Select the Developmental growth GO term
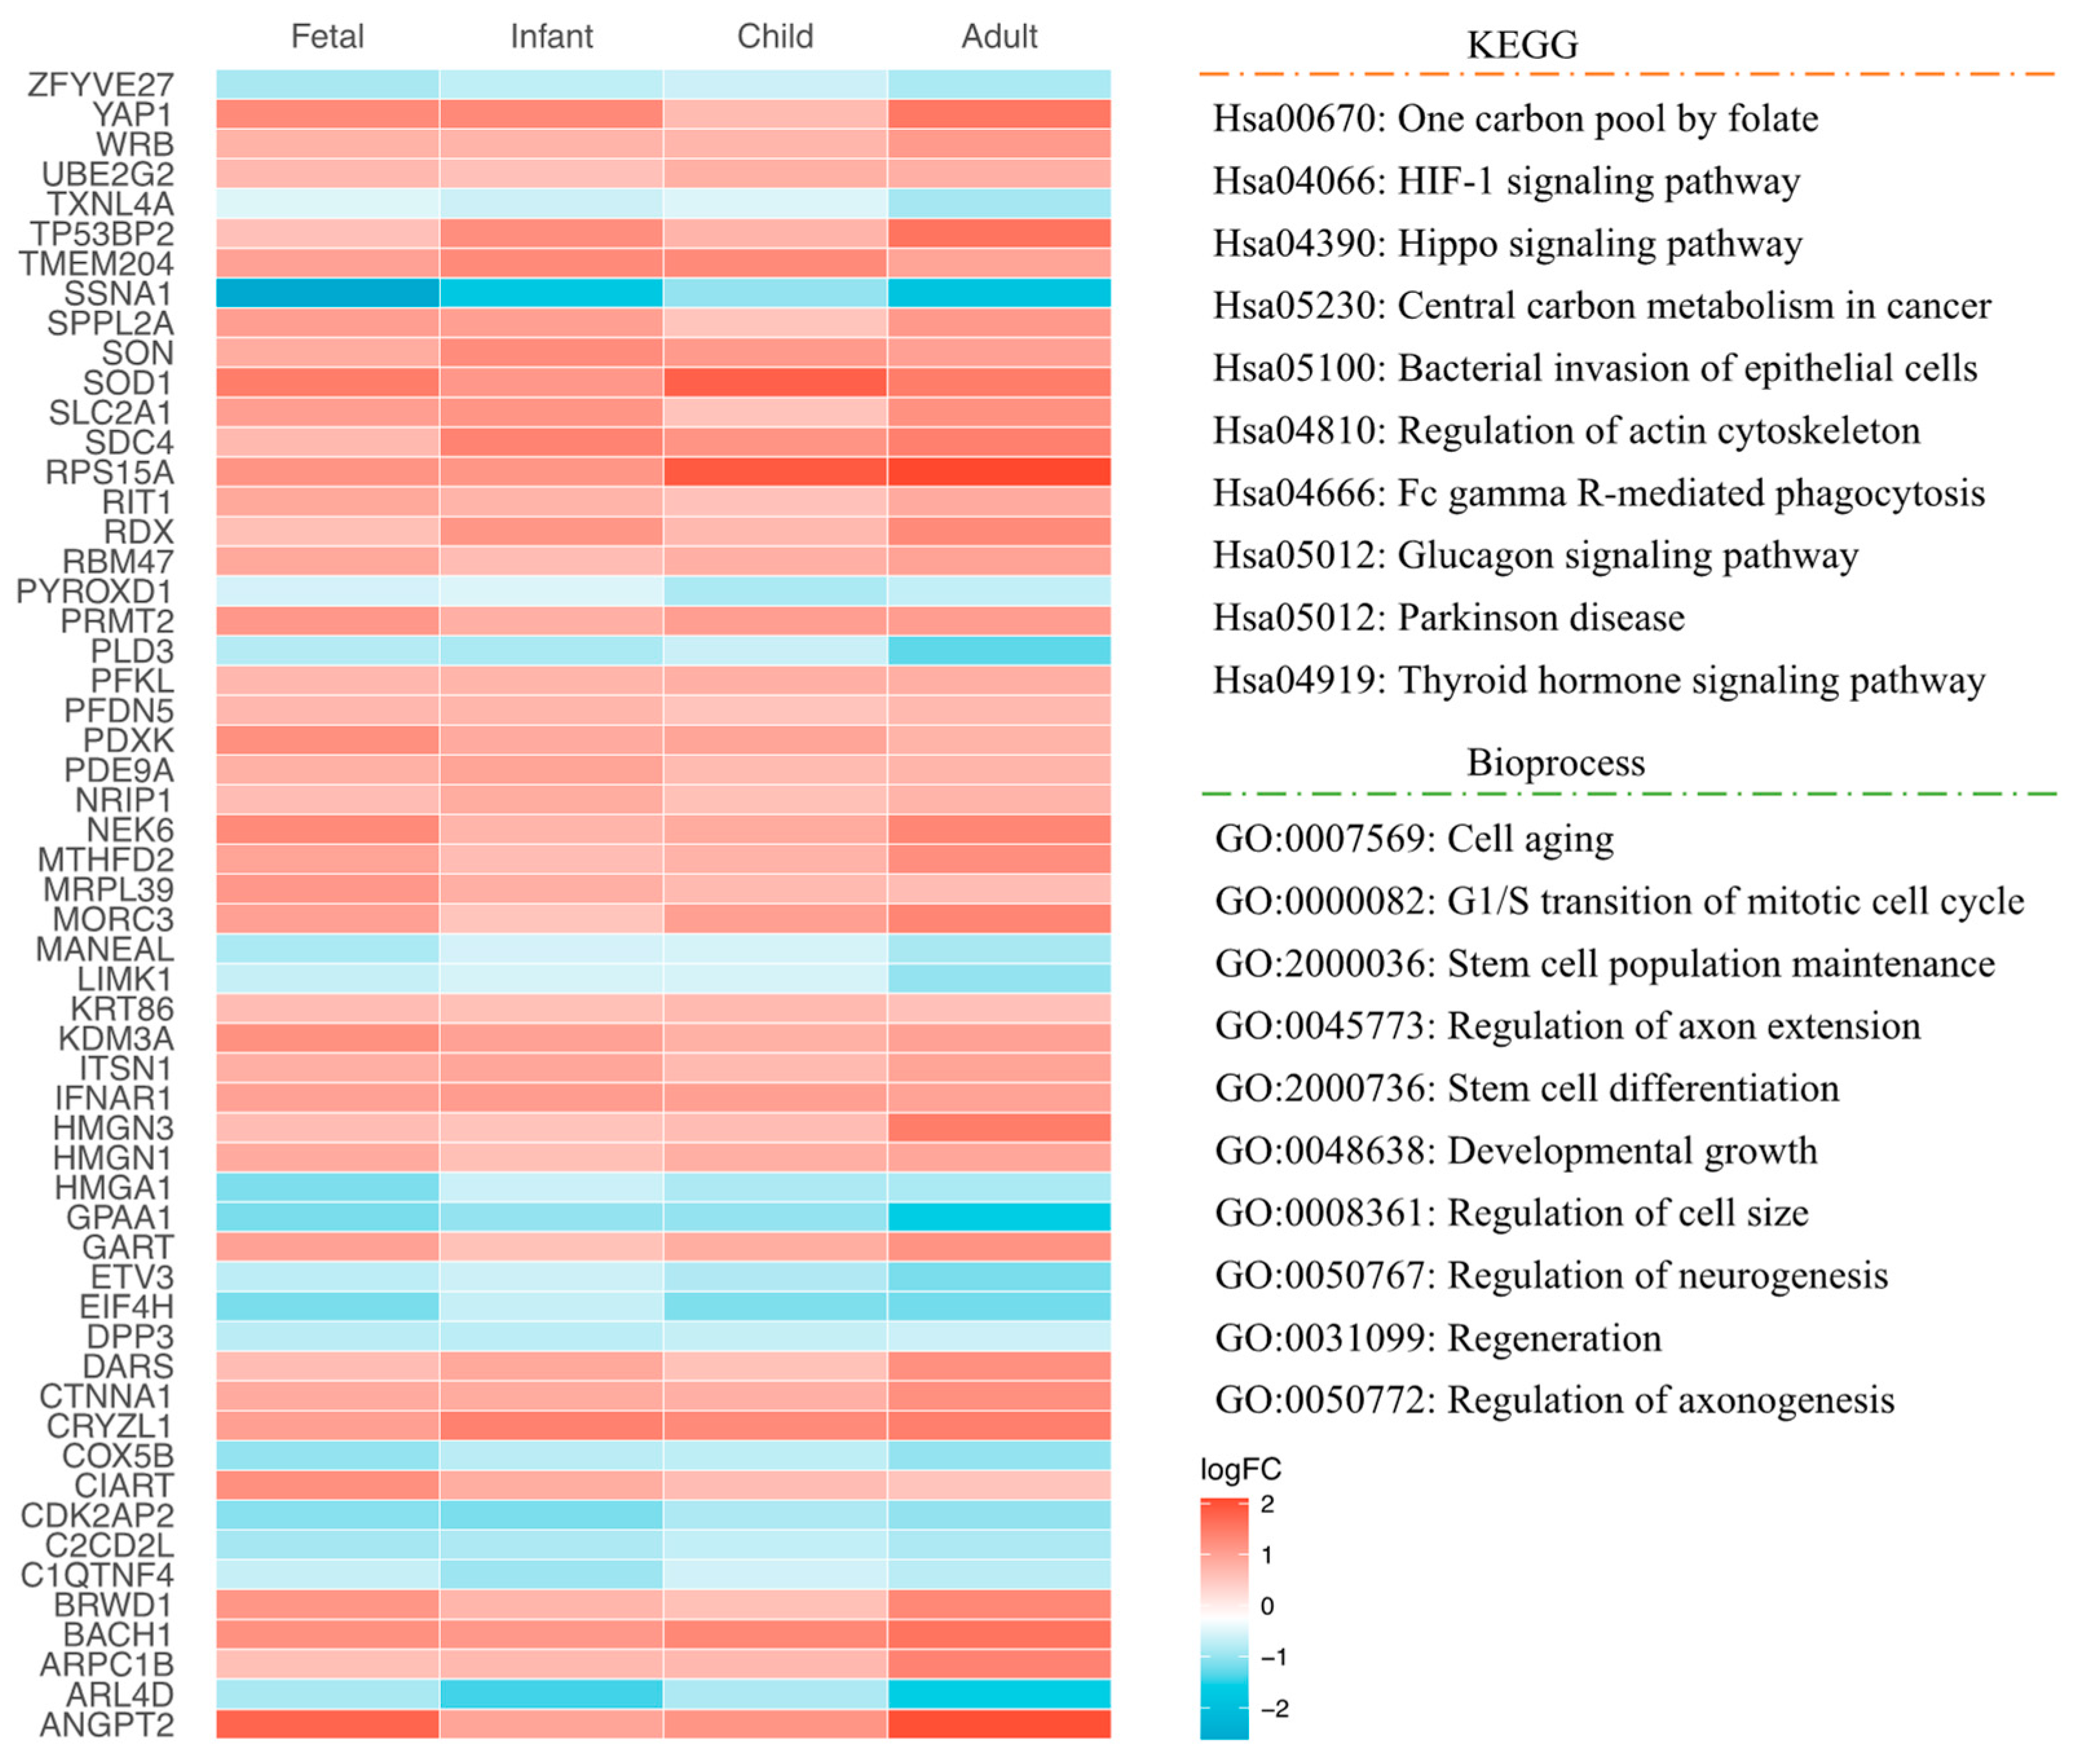 [1516, 1151]
